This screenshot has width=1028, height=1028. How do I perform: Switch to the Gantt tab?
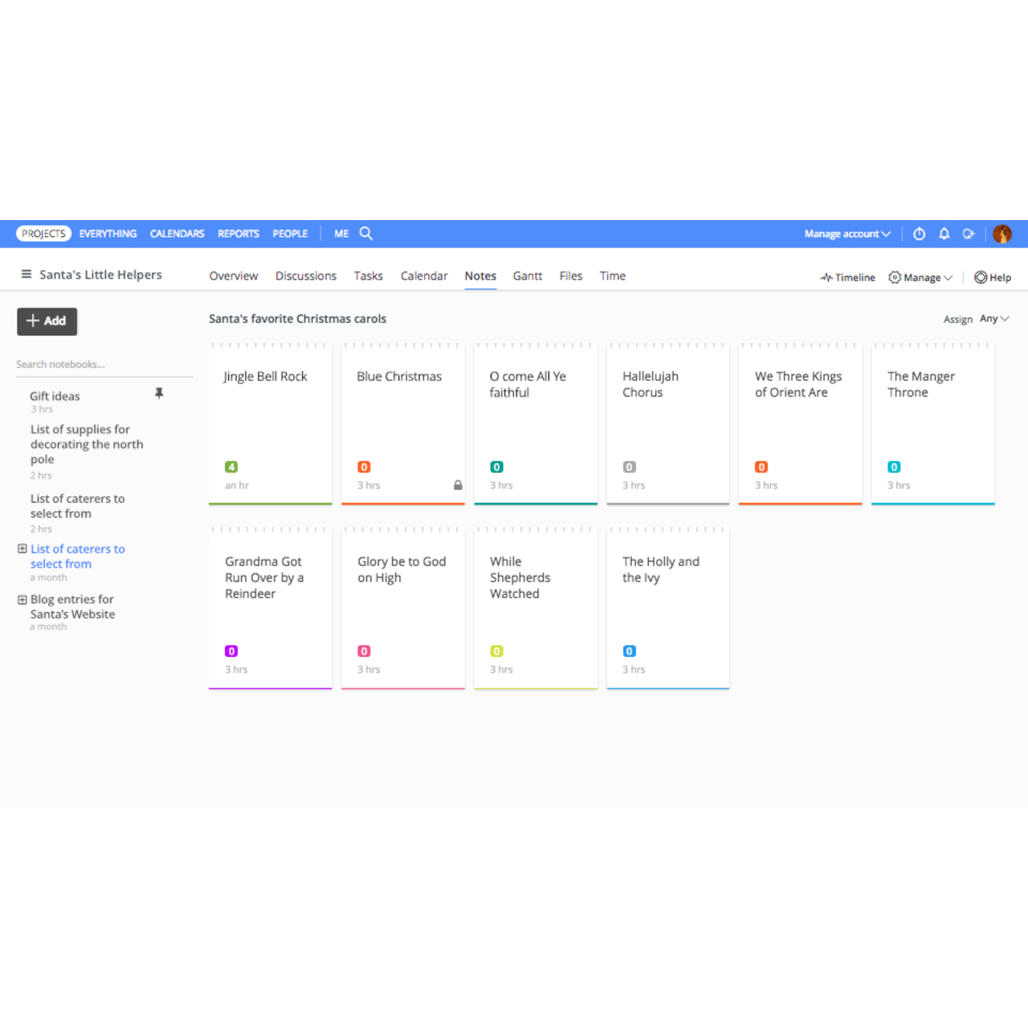tap(527, 275)
